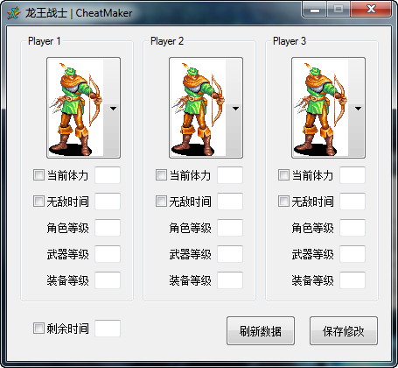The image size is (398, 368).
Task: Click the 保存修改 button
Action: (x=344, y=331)
